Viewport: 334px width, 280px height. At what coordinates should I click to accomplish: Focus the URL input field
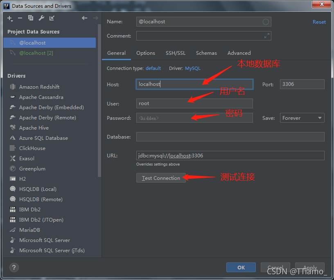(230, 155)
